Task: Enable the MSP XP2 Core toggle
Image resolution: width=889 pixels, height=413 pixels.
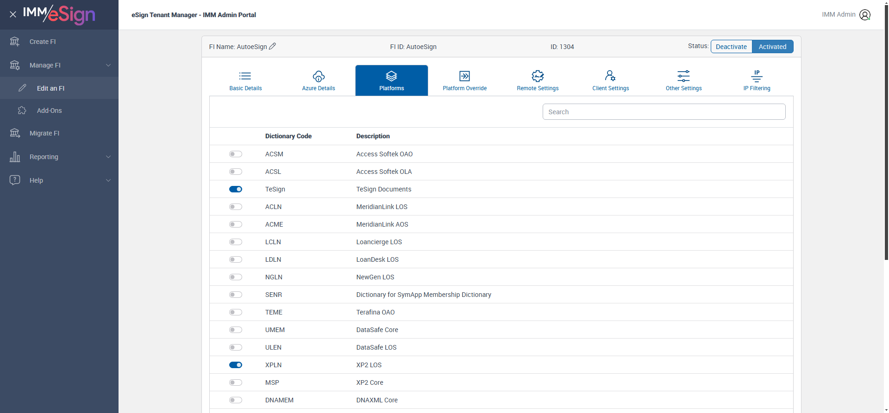Action: [x=236, y=382]
